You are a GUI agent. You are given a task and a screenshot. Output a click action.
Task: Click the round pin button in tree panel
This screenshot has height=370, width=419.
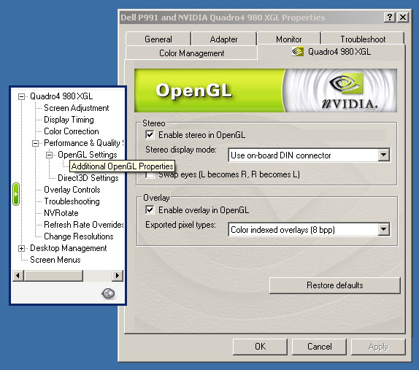pos(108,293)
